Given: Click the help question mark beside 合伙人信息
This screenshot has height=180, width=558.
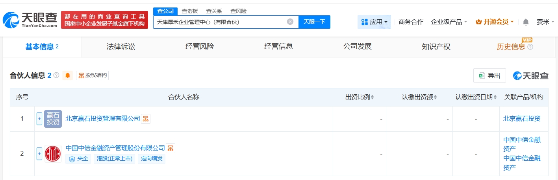Looking at the screenshot, I should tap(56, 75).
